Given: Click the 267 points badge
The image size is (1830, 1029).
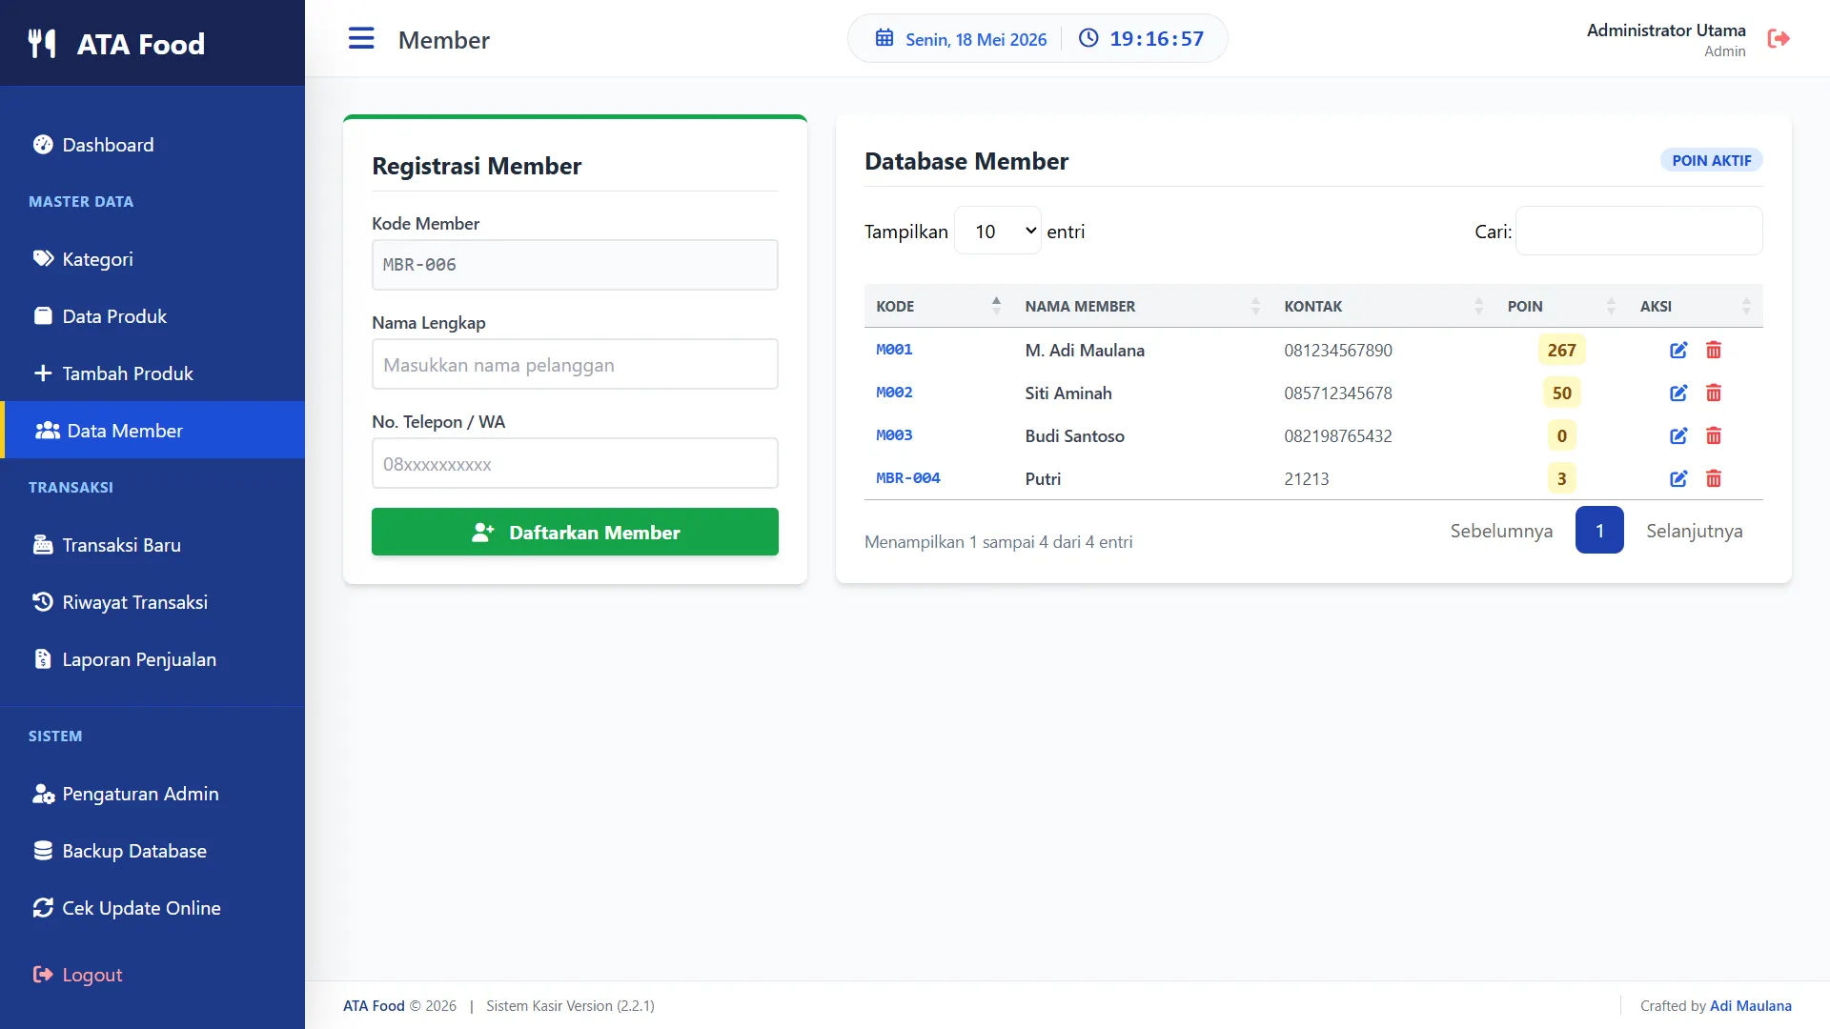Looking at the screenshot, I should point(1561,351).
